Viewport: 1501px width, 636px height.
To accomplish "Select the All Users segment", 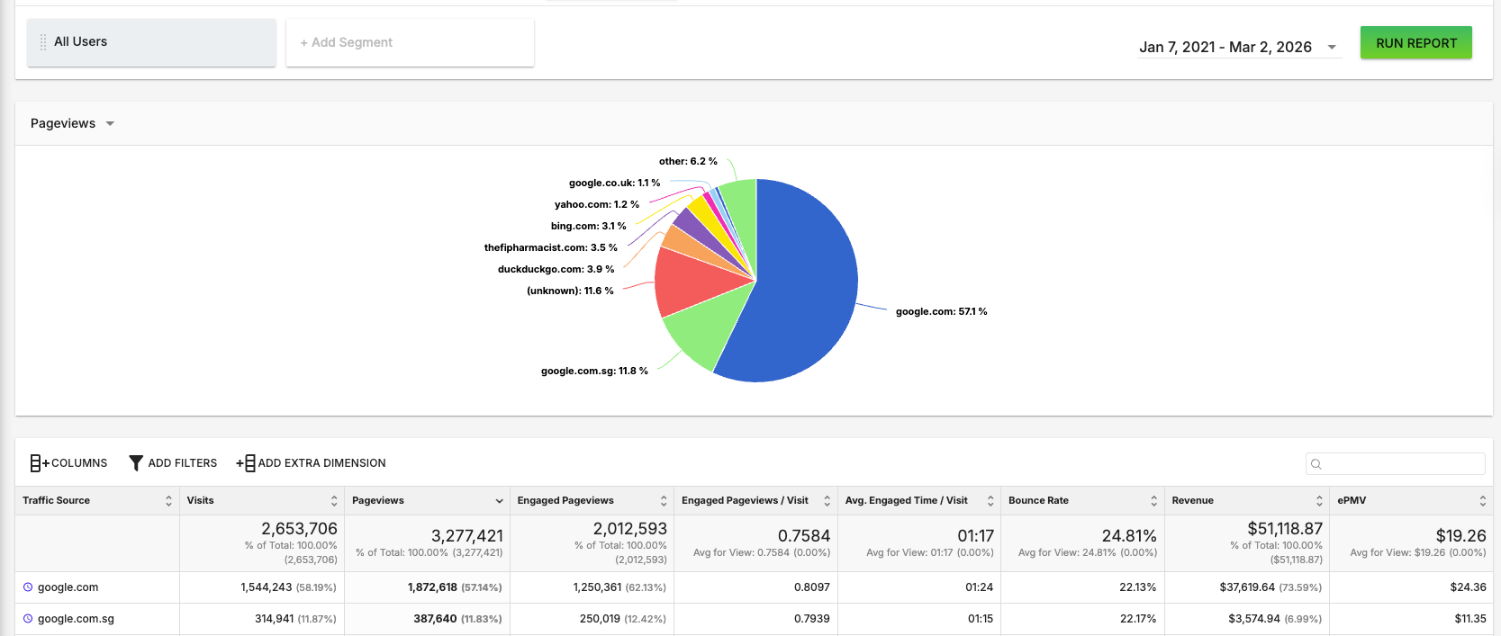I will (x=151, y=42).
